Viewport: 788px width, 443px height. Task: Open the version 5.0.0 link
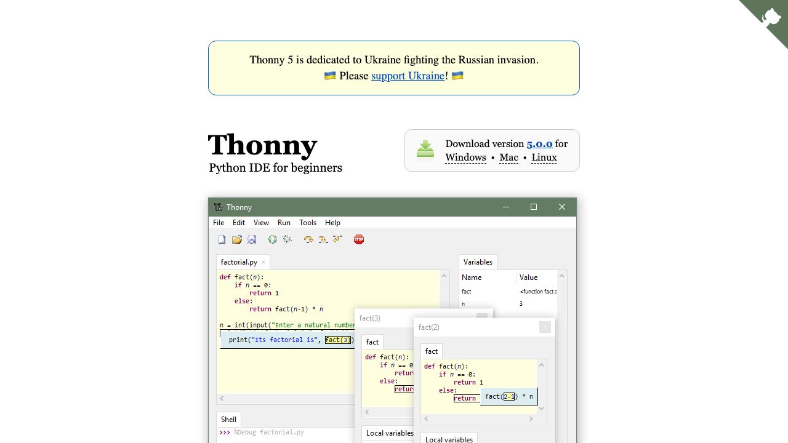539,143
